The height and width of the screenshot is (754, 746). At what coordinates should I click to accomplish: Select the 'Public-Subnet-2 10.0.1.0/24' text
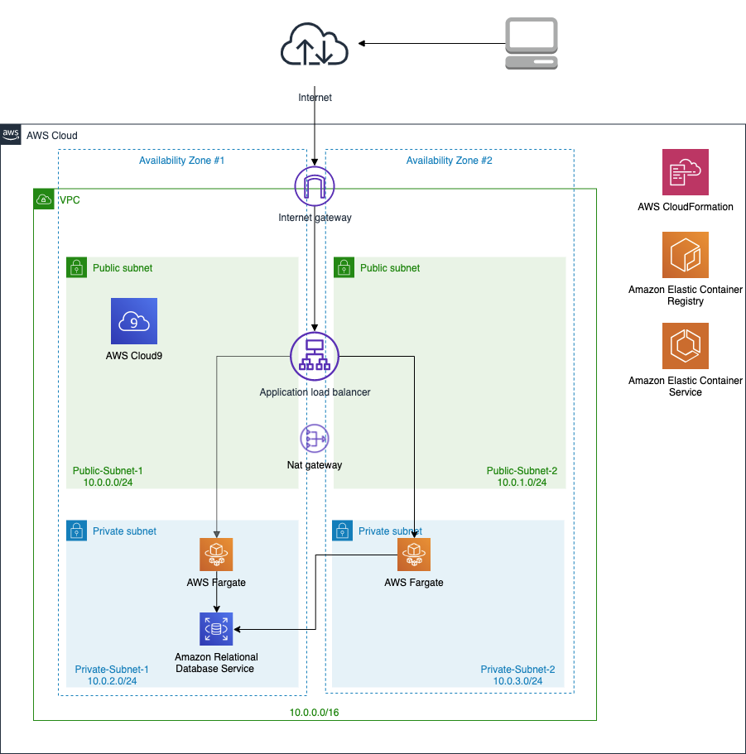522,477
